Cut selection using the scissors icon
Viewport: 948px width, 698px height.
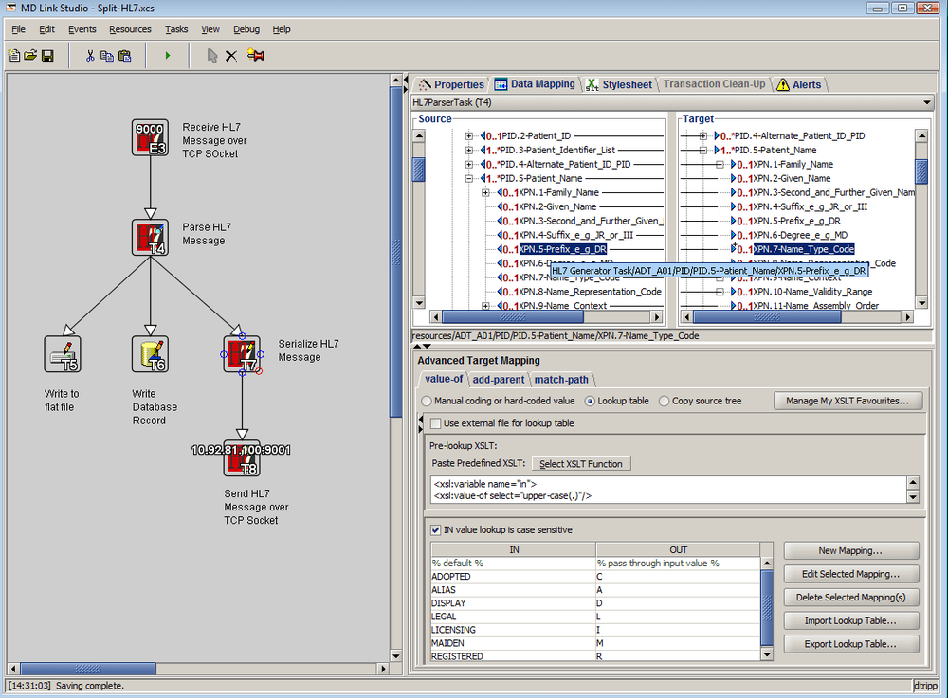pos(90,56)
